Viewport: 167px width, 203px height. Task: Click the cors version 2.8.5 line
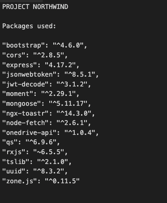pos(35,55)
